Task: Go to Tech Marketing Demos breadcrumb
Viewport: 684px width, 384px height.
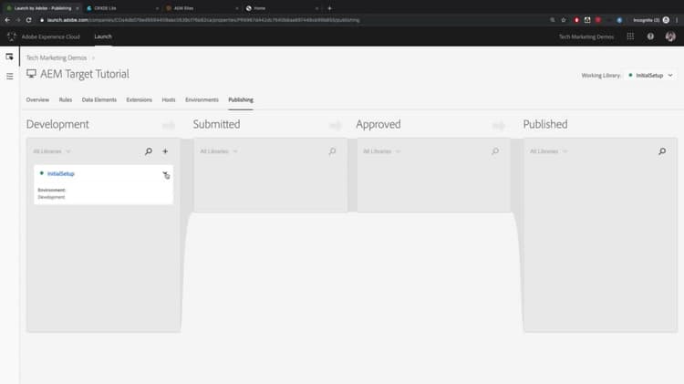Action: [x=57, y=57]
